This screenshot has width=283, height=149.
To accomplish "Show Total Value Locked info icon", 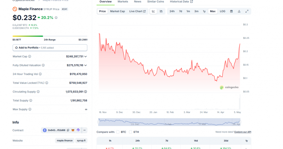I will click(x=47, y=83).
